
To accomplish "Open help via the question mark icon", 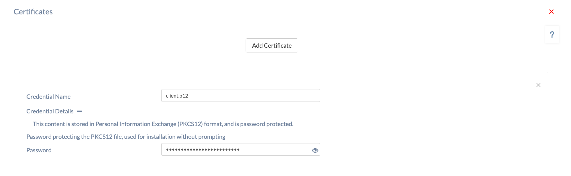I will coord(552,34).
